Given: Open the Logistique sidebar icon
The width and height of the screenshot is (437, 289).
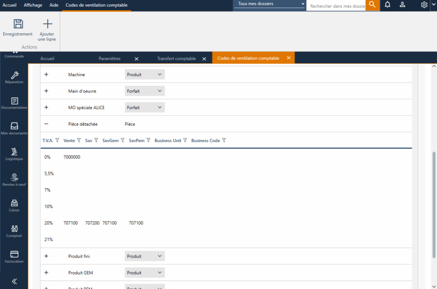Looking at the screenshot, I should click(15, 152).
